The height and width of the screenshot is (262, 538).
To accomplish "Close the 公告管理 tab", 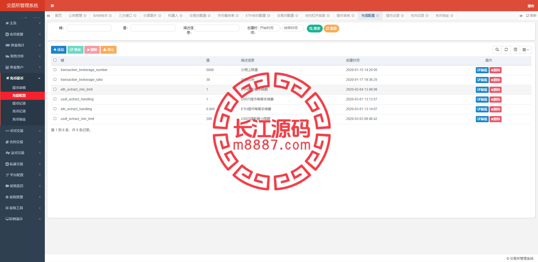I will pyautogui.click(x=85, y=16).
